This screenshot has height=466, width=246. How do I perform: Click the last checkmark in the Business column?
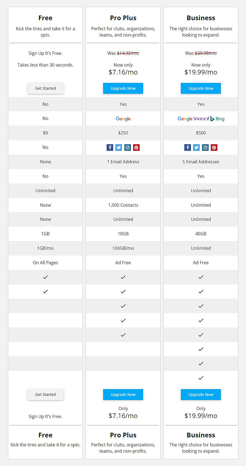point(201,378)
